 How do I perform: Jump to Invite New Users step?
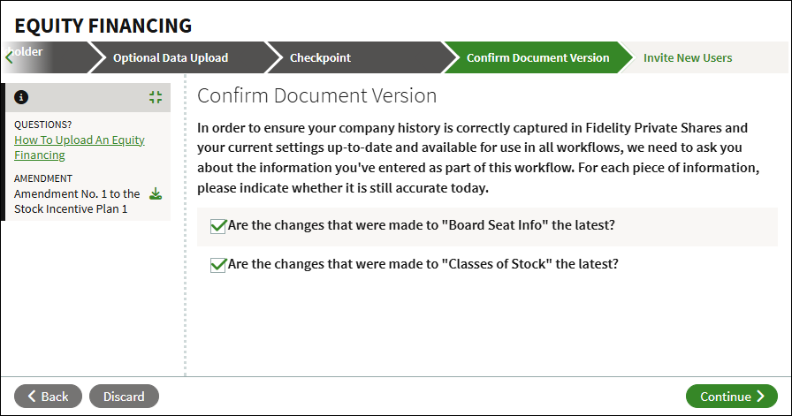(x=688, y=57)
